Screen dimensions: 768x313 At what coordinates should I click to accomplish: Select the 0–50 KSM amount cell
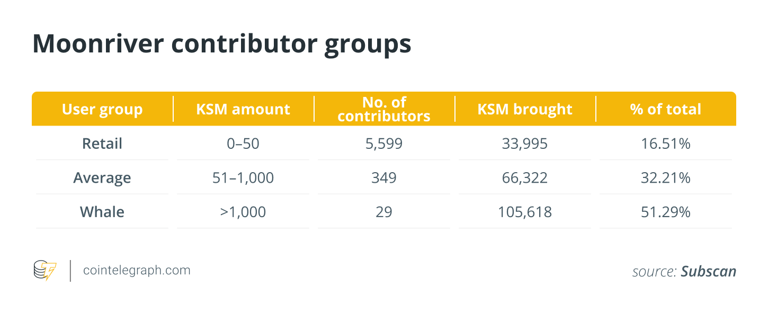243,144
